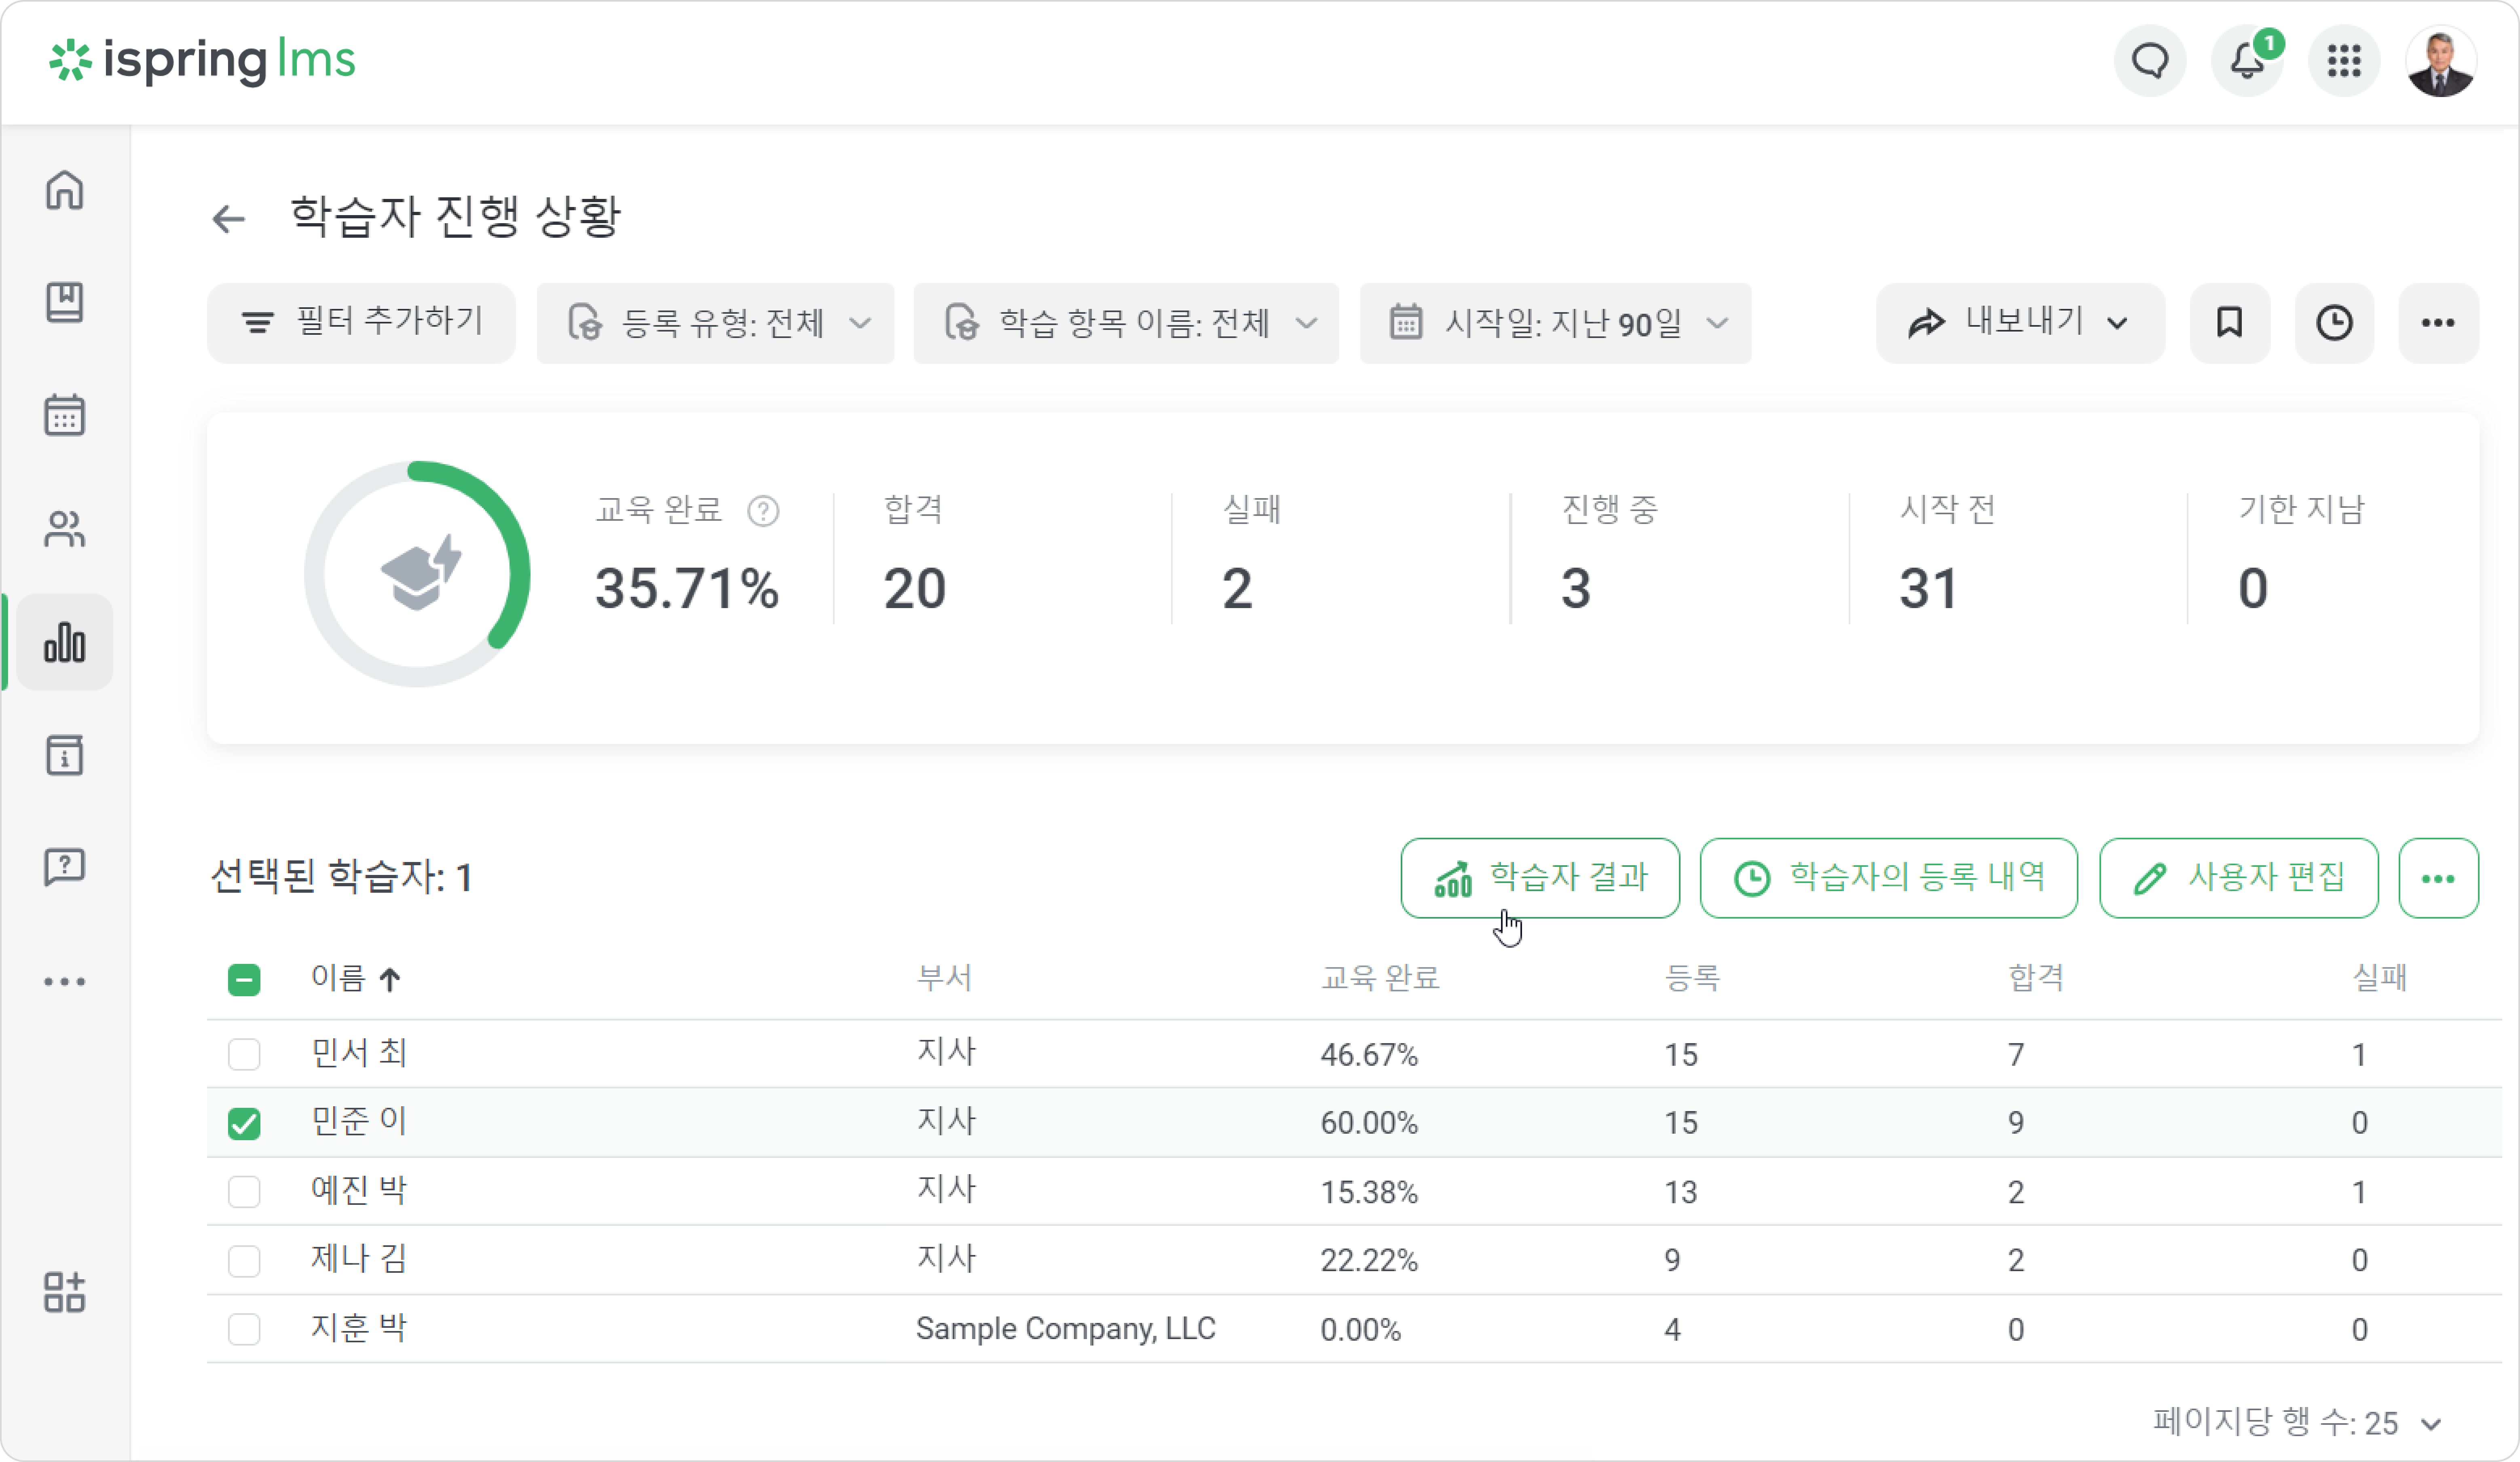
Task: Open the user profile avatar
Action: 2441,61
